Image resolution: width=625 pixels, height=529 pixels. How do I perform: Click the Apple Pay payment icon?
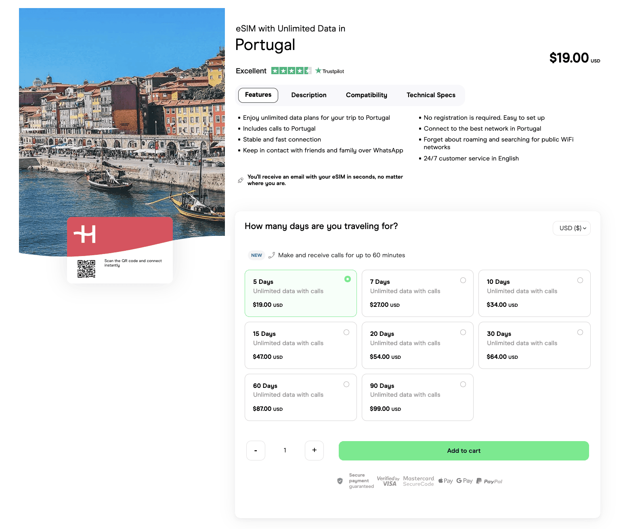coord(445,481)
